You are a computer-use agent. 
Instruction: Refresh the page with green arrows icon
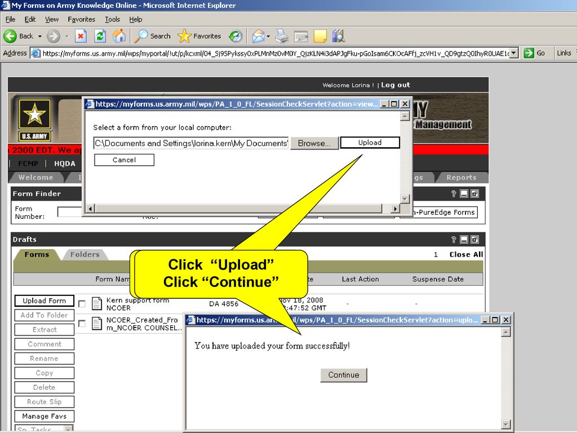pos(100,36)
